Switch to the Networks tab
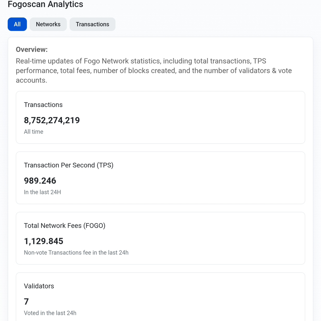 [48, 24]
